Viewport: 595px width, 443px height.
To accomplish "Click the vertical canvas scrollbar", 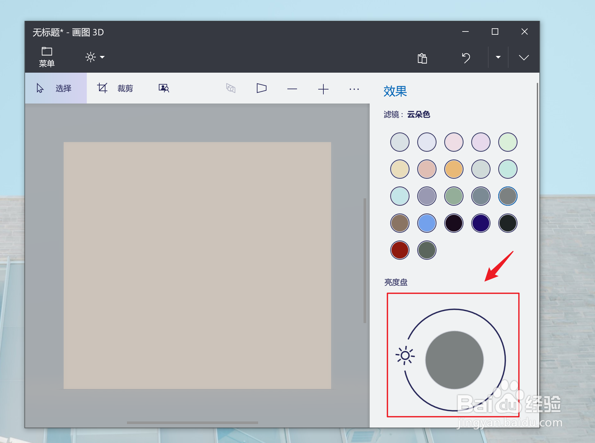I will click(365, 260).
